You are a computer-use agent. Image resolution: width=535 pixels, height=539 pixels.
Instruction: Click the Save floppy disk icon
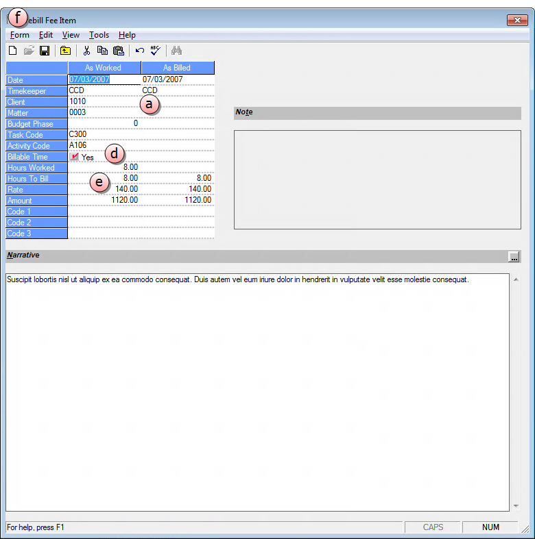pos(45,51)
